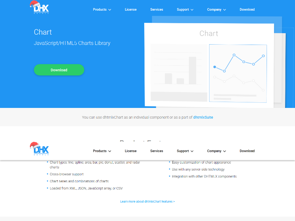295x221 pixels.
Task: Expand Products chevron in white sticky bar
Action: tap(110, 151)
